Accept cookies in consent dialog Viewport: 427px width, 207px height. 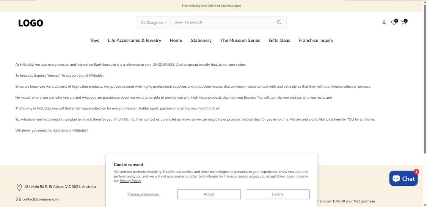tap(209, 194)
